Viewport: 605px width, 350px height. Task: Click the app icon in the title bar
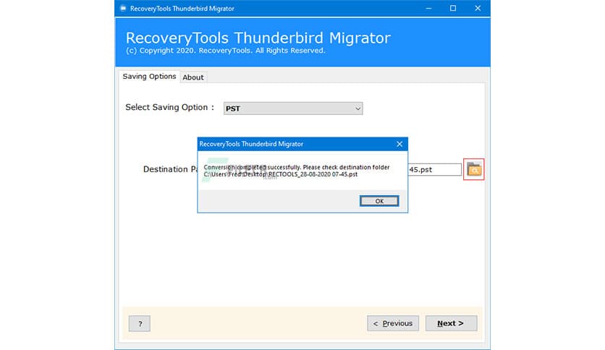coord(123,9)
